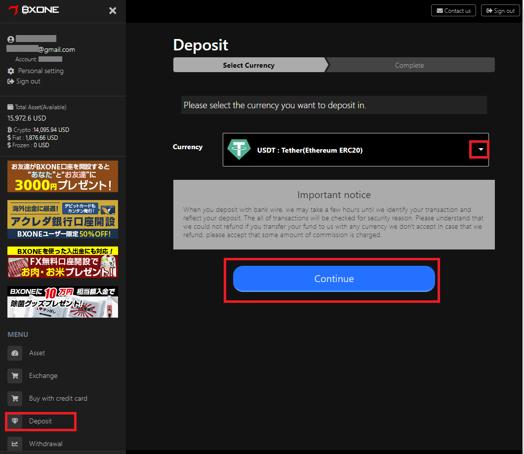
Task: Close the sidebar with the X
Action: click(113, 10)
